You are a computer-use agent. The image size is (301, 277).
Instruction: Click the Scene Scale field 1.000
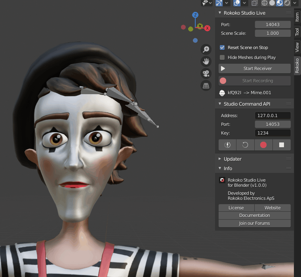pos(272,33)
